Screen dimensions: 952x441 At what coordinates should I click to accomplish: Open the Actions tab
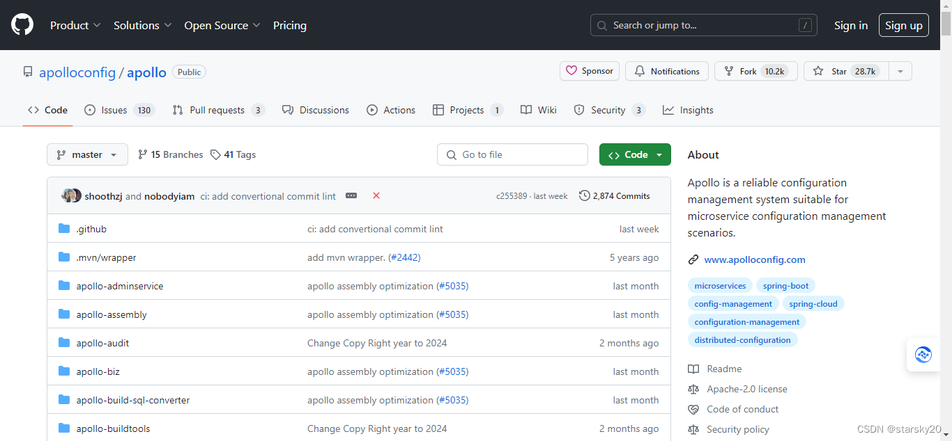[391, 110]
